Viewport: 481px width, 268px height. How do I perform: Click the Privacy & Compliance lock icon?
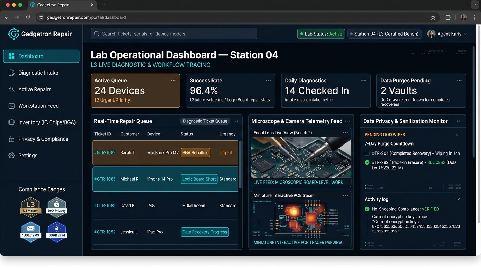(12, 139)
